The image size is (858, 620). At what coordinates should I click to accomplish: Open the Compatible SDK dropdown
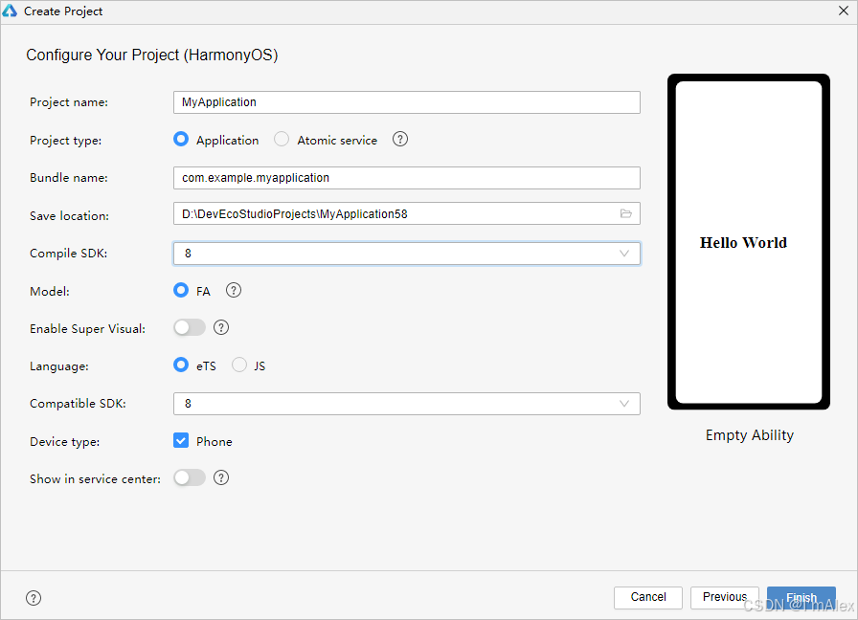[x=407, y=404]
